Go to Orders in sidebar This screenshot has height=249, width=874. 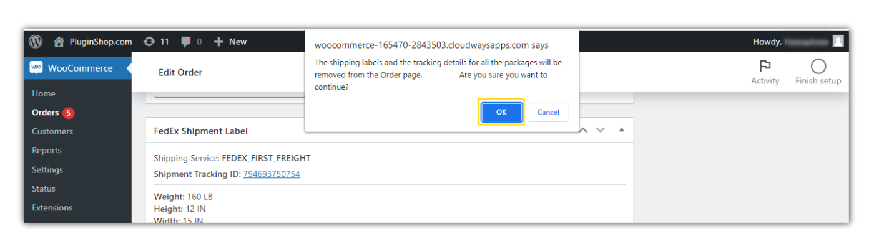pos(46,113)
